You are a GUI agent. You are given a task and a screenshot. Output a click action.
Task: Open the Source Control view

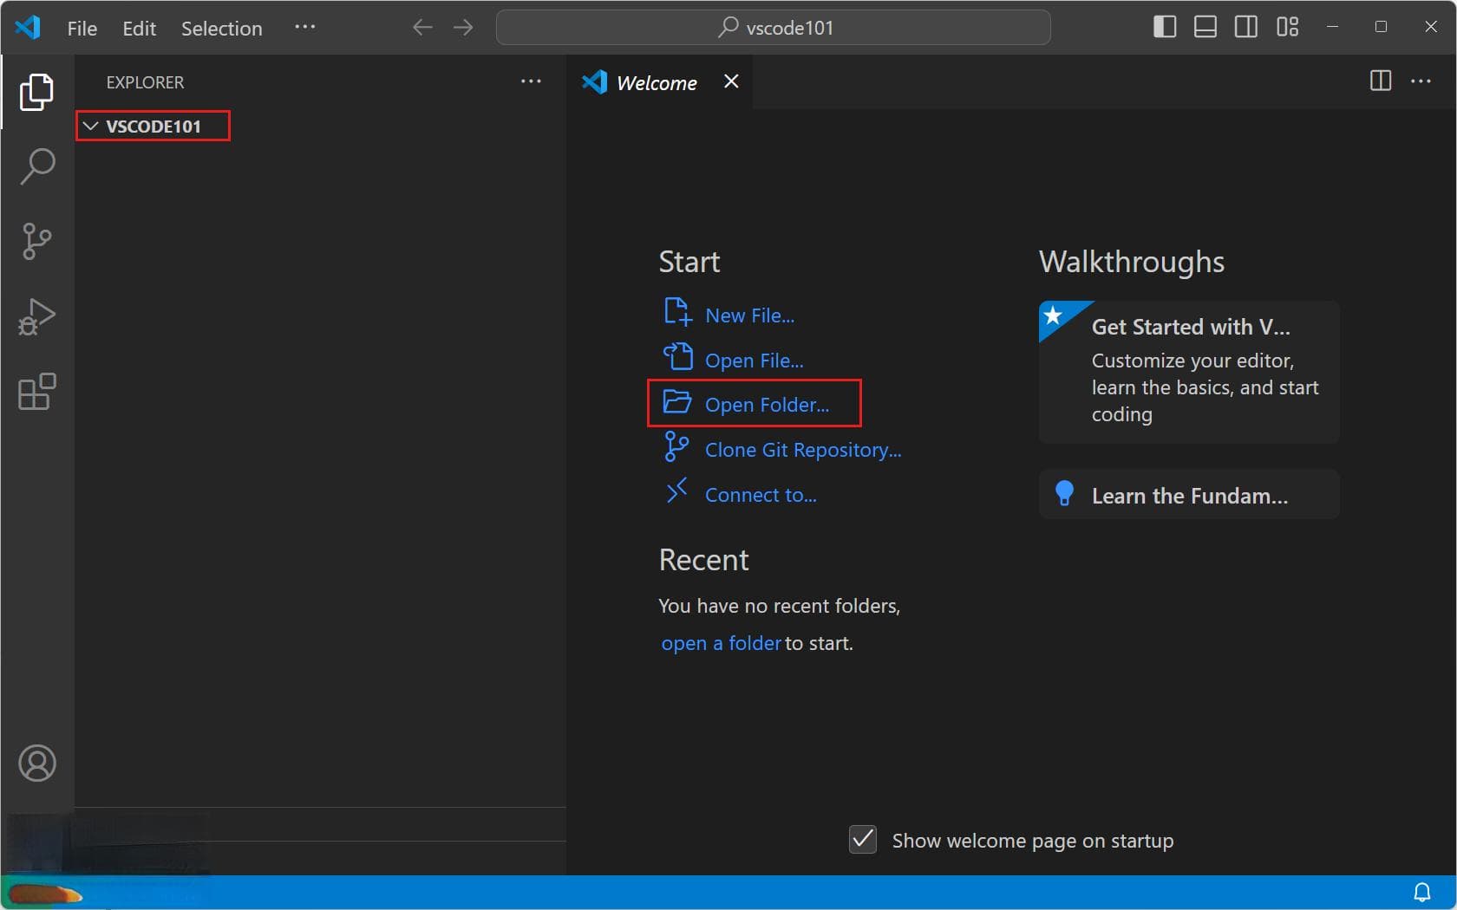(36, 241)
